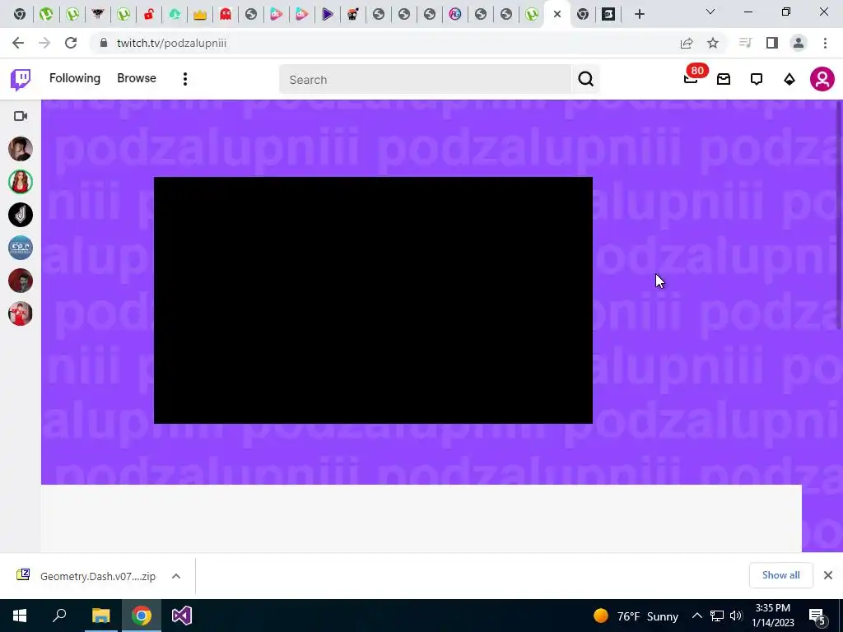Switch to the red Pac-Man ghost tab
The width and height of the screenshot is (843, 632).
pyautogui.click(x=226, y=14)
